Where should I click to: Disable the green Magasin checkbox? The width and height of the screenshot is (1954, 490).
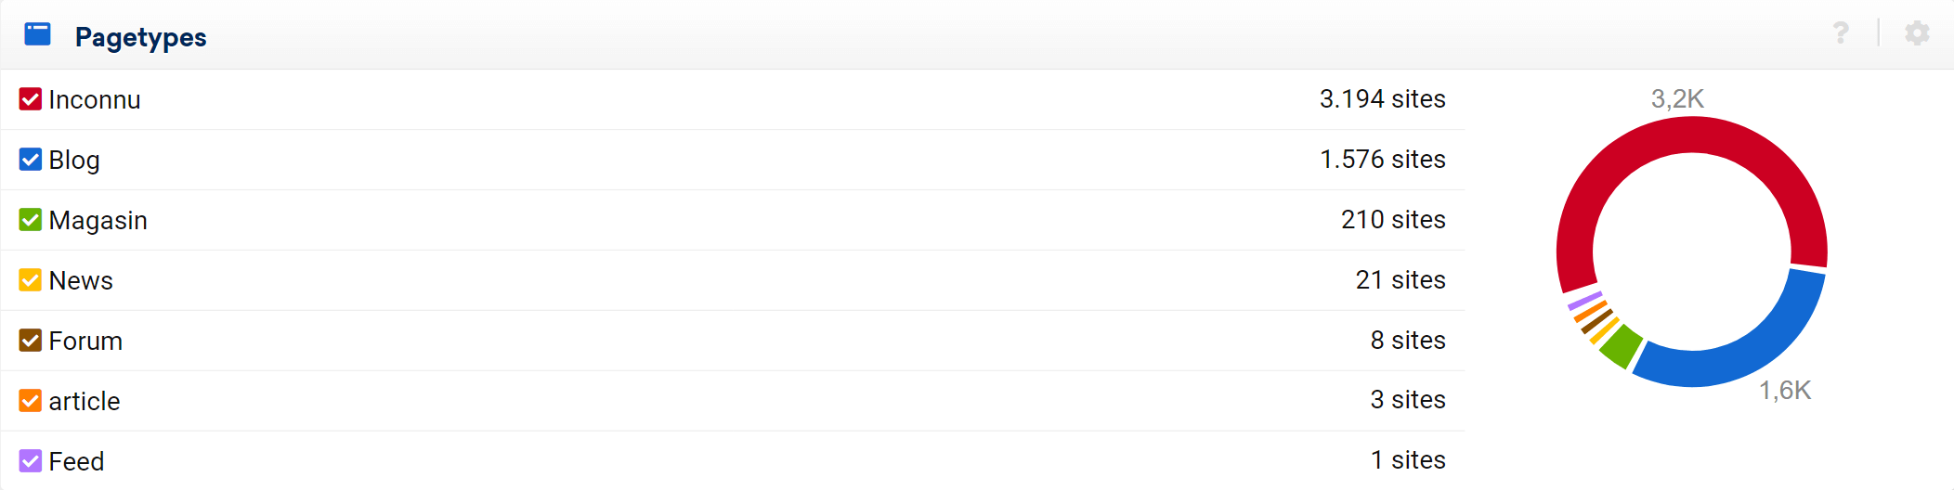pos(31,220)
